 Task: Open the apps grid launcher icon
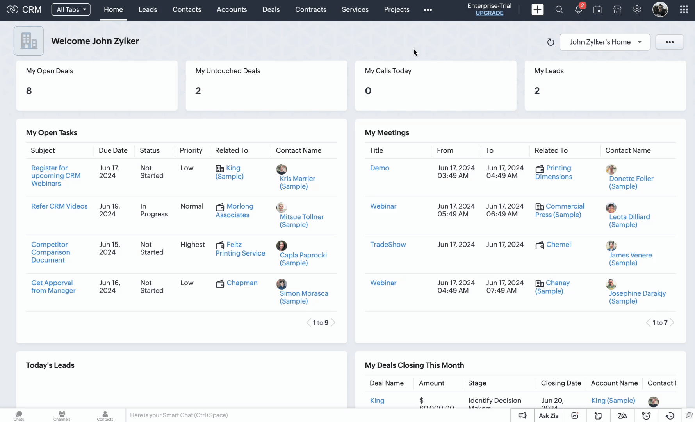(x=684, y=10)
